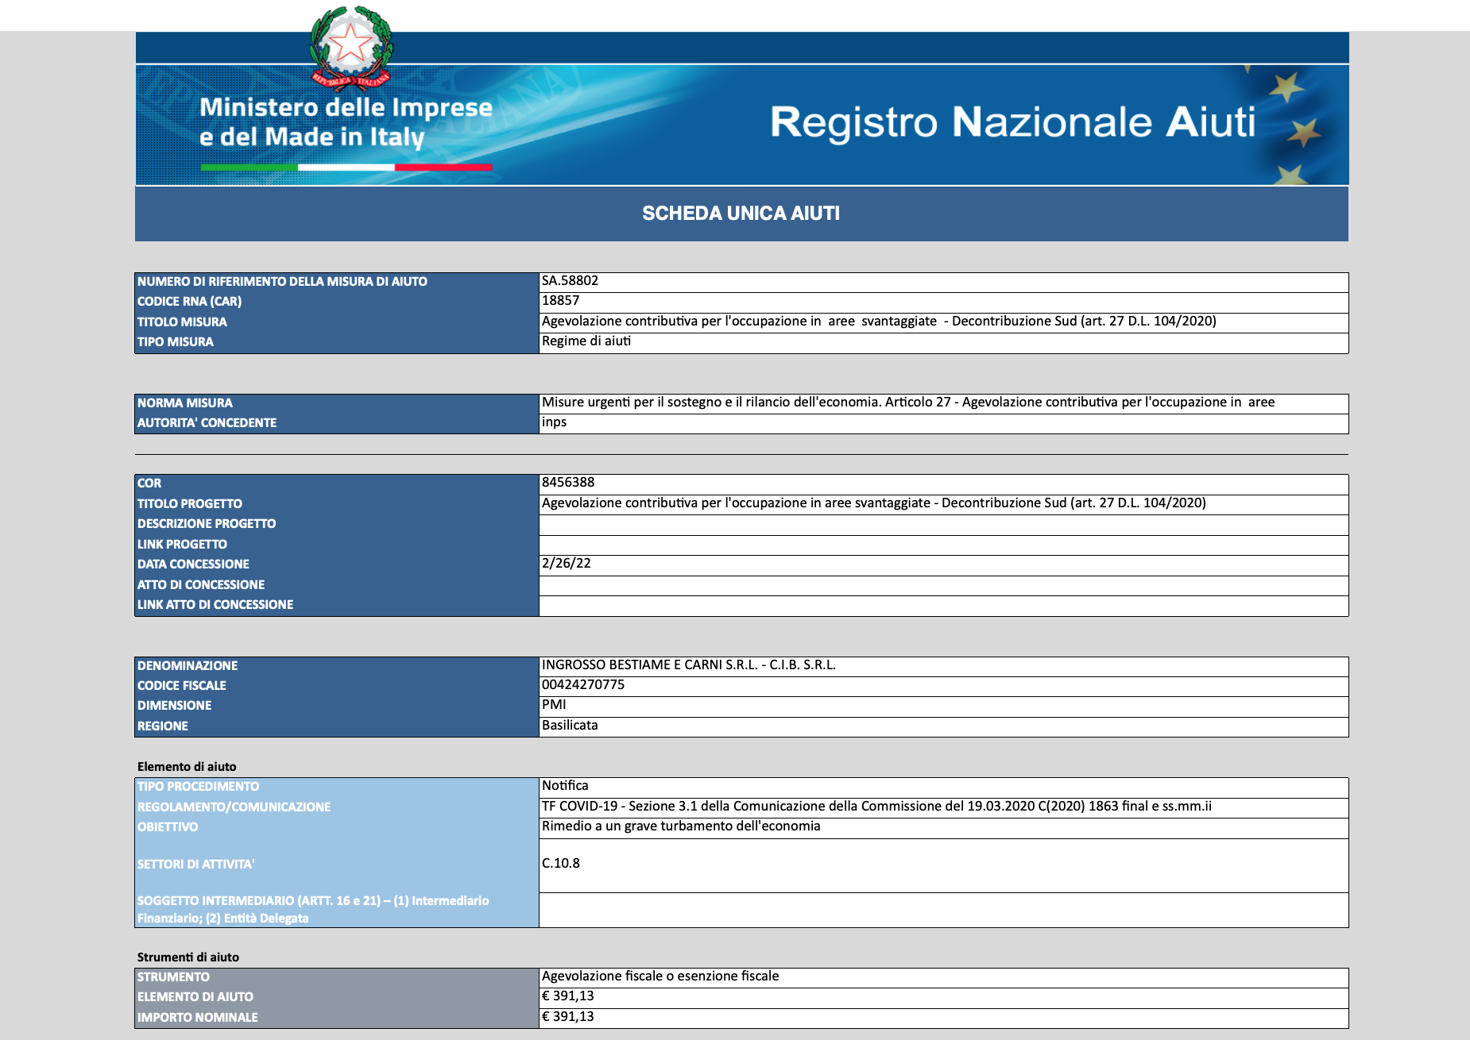Screen dimensions: 1470x1040
Task: Select the CODICE RNA value 18857
Action: (x=943, y=302)
